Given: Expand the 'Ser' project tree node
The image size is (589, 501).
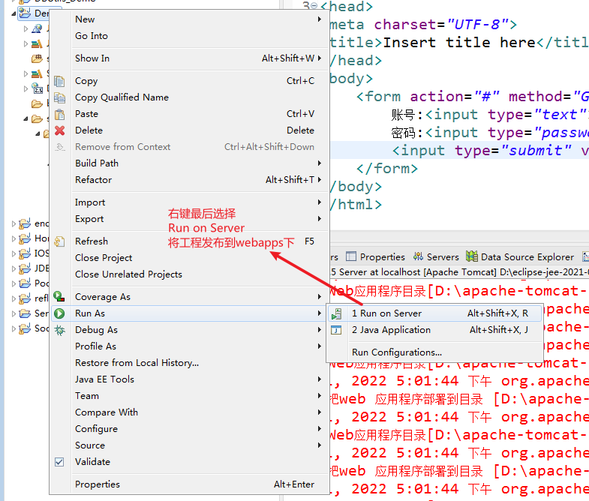Looking at the screenshot, I should pyautogui.click(x=14, y=314).
